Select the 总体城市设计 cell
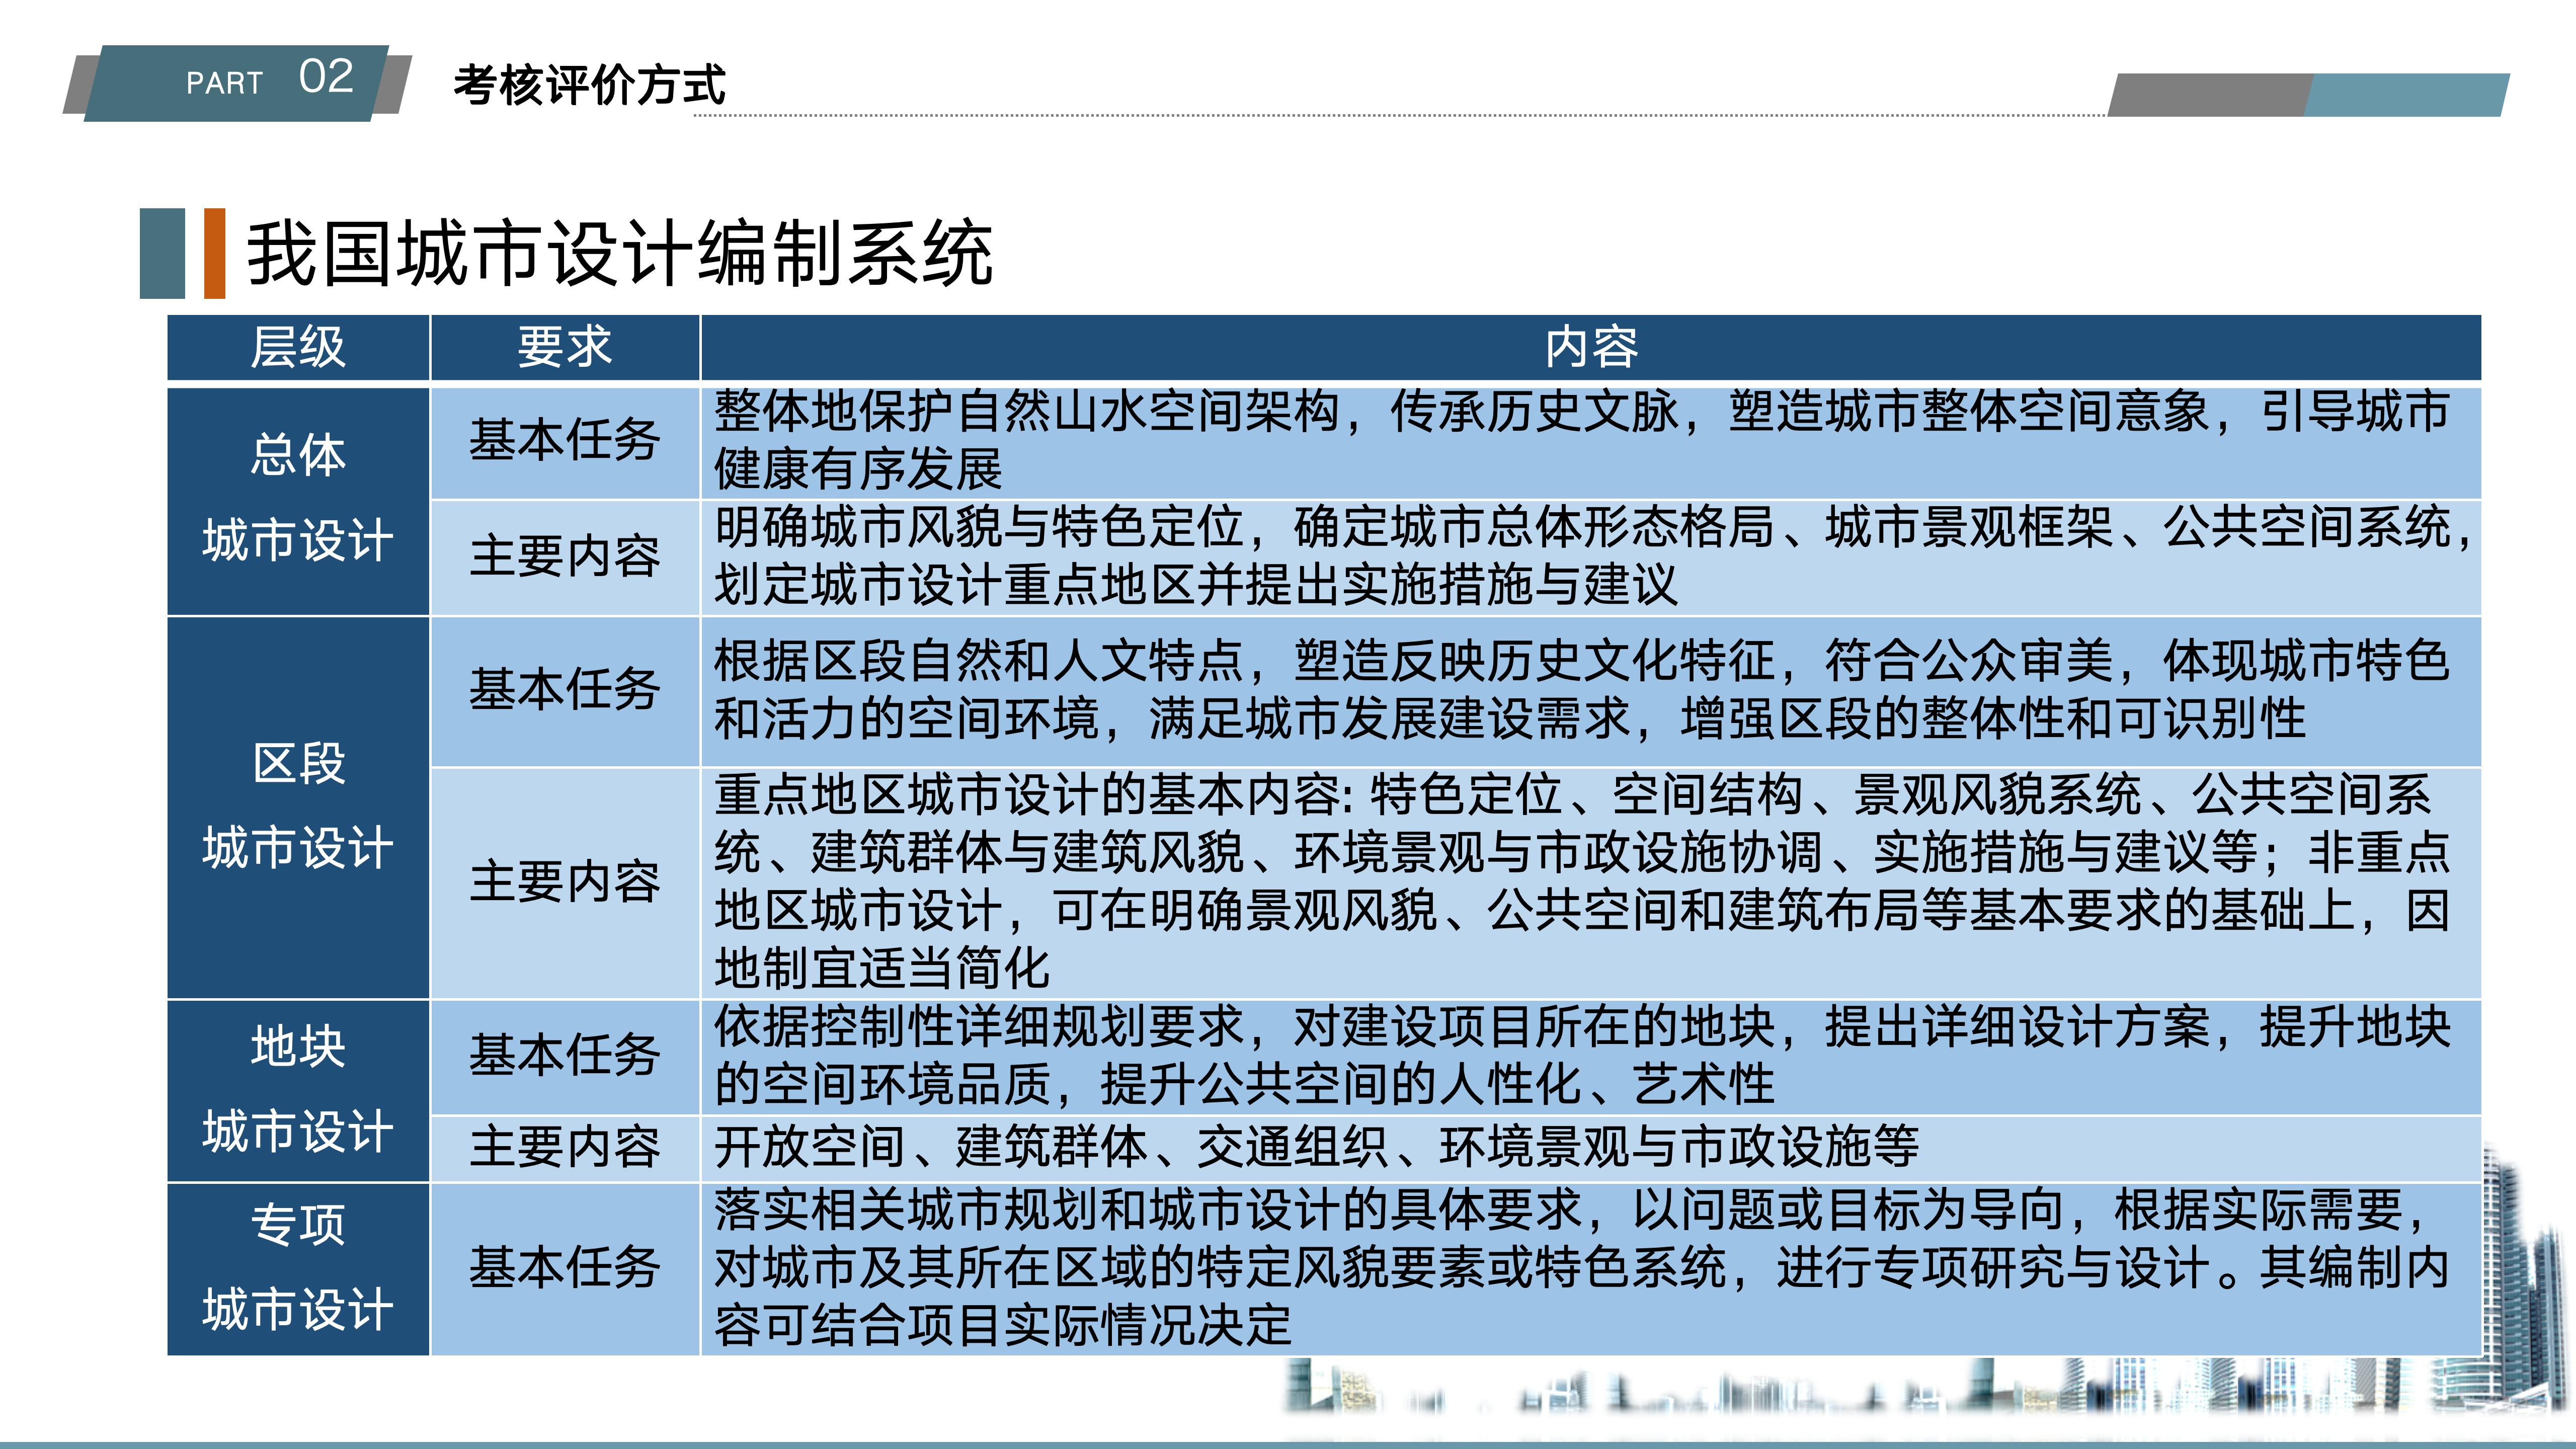 (x=298, y=500)
